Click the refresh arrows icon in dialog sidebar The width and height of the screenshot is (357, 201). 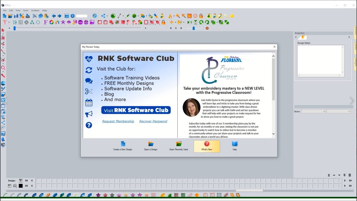coord(89,70)
